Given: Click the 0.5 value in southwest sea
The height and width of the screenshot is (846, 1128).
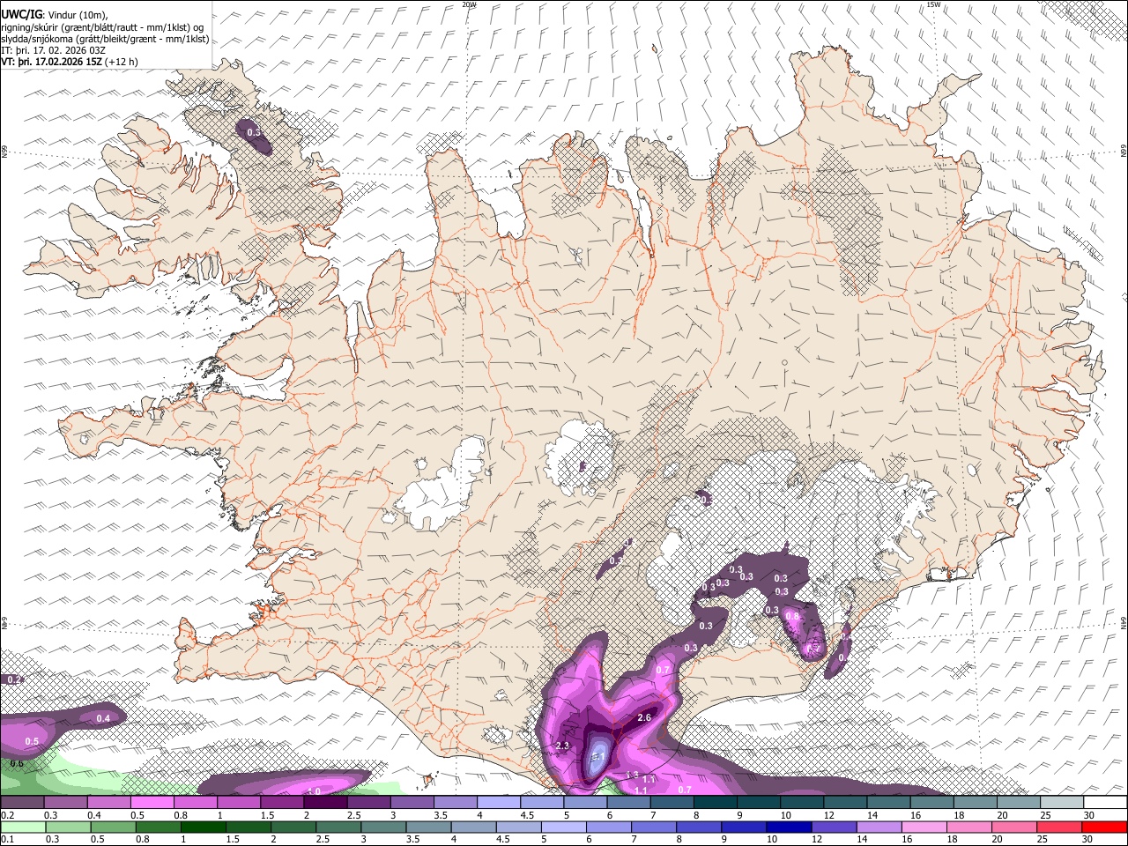Looking at the screenshot, I should pyautogui.click(x=32, y=742).
